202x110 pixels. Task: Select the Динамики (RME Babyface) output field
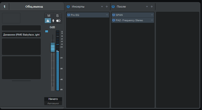(21, 35)
